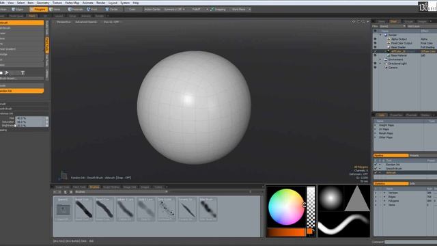Click the round soft brush tip preview
The image size is (437, 246).
[330, 198]
